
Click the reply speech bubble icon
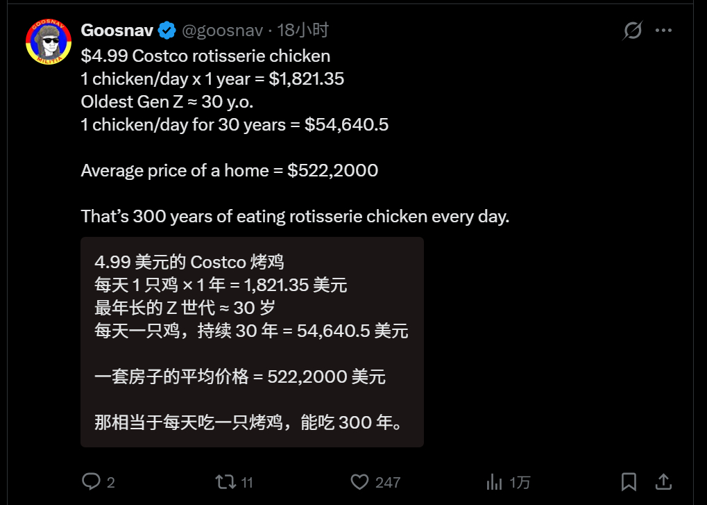coord(92,481)
